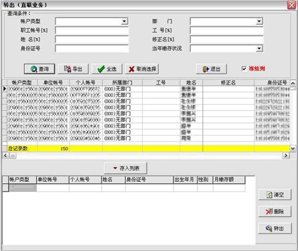Click 总记录数 count value 150

pyautogui.click(x=64, y=148)
